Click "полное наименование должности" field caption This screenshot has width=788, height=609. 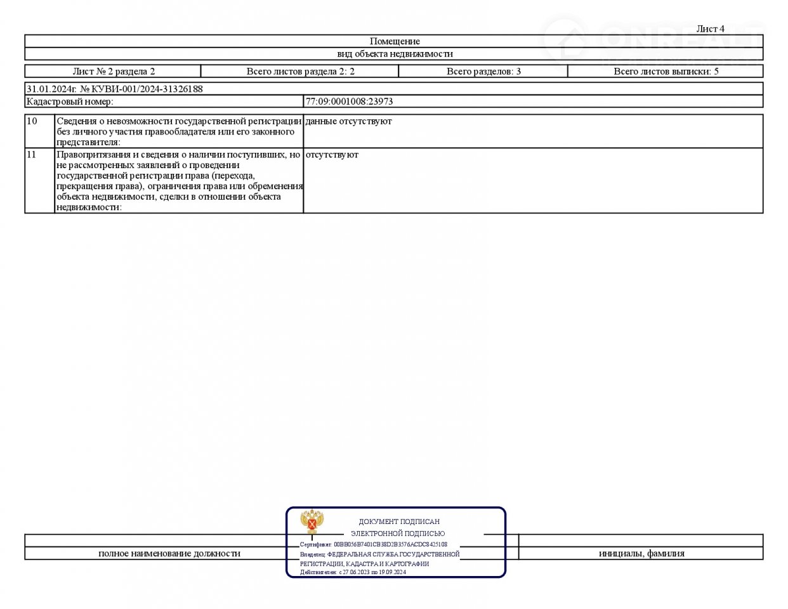pos(169,553)
